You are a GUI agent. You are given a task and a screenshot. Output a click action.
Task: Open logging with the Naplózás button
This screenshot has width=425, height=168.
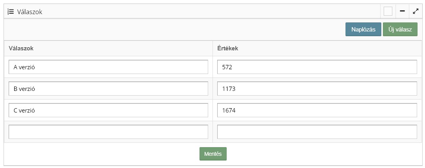coord(363,30)
